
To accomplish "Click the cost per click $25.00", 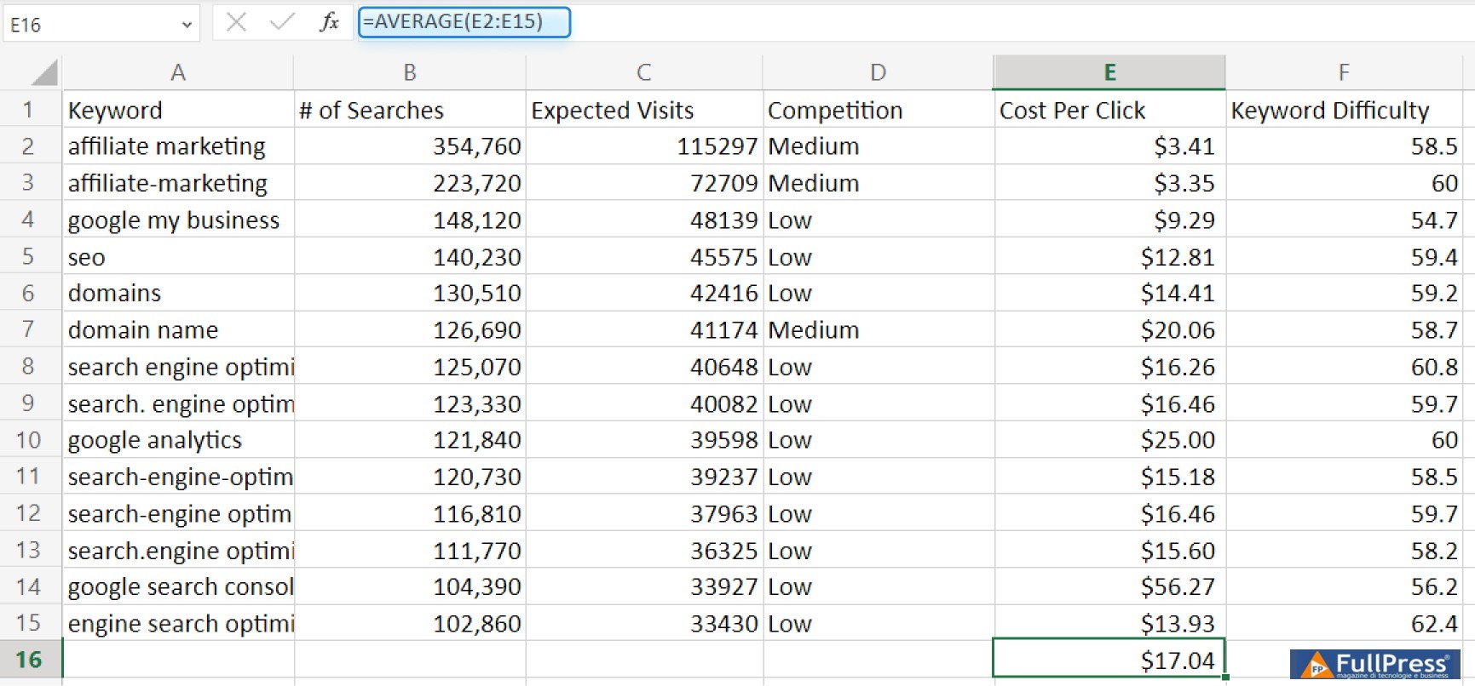I will pos(1109,440).
